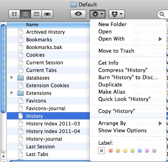Select the Bookmarks.bak file
This screenshot has width=168, height=162.
44,47
